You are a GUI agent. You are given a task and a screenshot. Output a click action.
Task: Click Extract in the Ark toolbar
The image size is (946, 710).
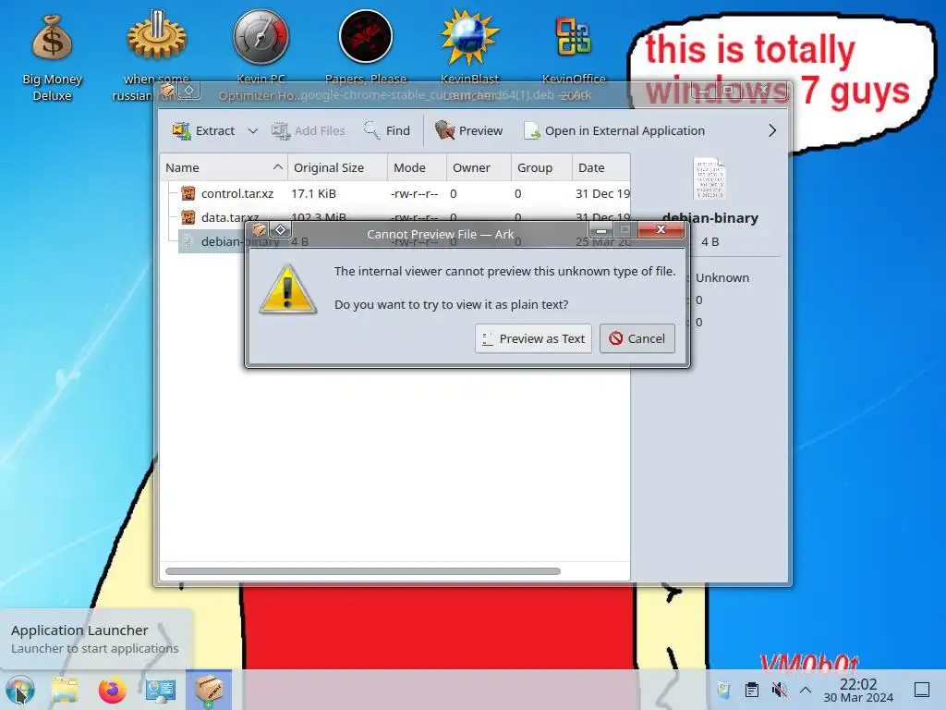[x=204, y=130]
